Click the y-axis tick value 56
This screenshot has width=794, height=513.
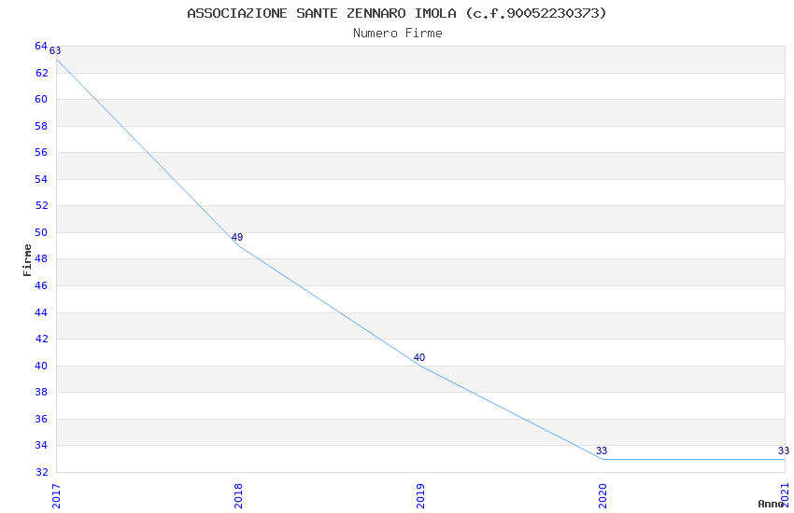41,152
